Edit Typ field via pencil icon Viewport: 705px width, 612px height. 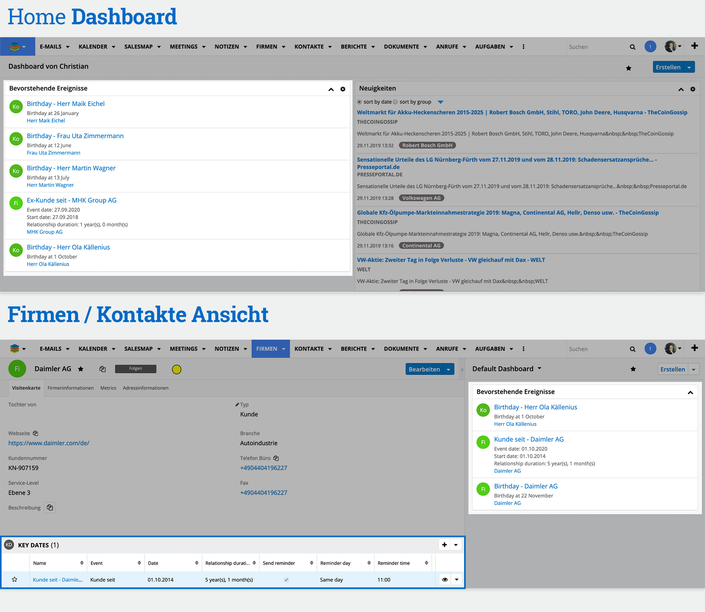(237, 405)
